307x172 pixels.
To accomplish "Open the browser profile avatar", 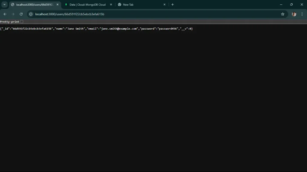I will 294,14.
